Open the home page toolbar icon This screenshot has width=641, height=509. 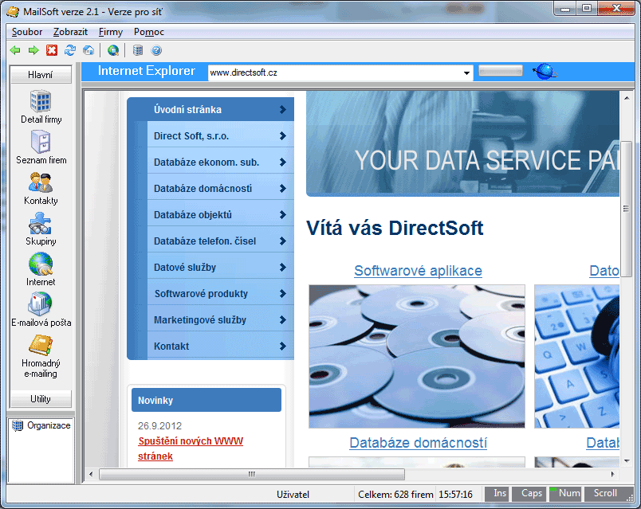88,50
